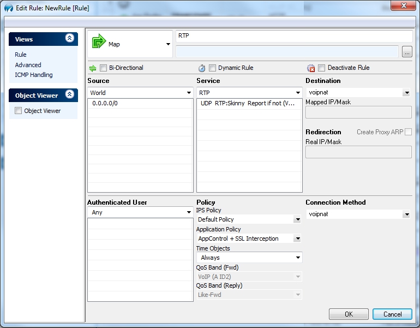Image resolution: width=420 pixels, height=328 pixels.
Task: Enable the Dynamic Rule checkbox
Action: [212, 68]
